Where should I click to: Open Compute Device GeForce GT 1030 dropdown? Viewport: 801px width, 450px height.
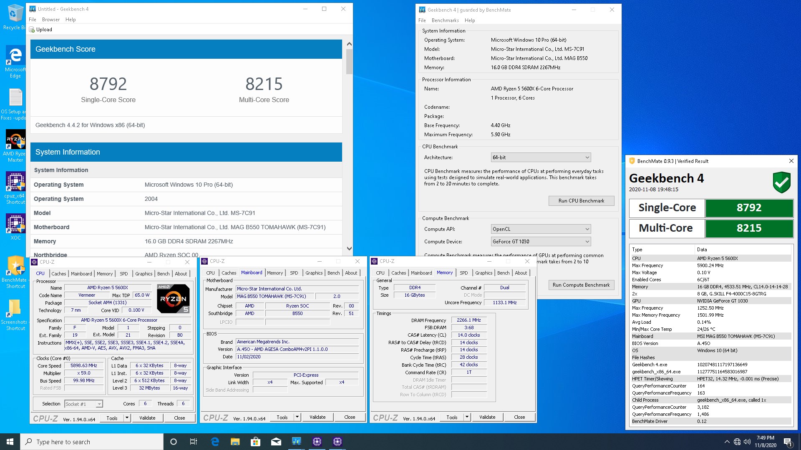click(x=541, y=242)
